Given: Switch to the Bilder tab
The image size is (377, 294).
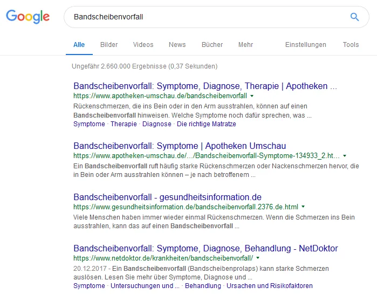Looking at the screenshot, I should (109, 45).
